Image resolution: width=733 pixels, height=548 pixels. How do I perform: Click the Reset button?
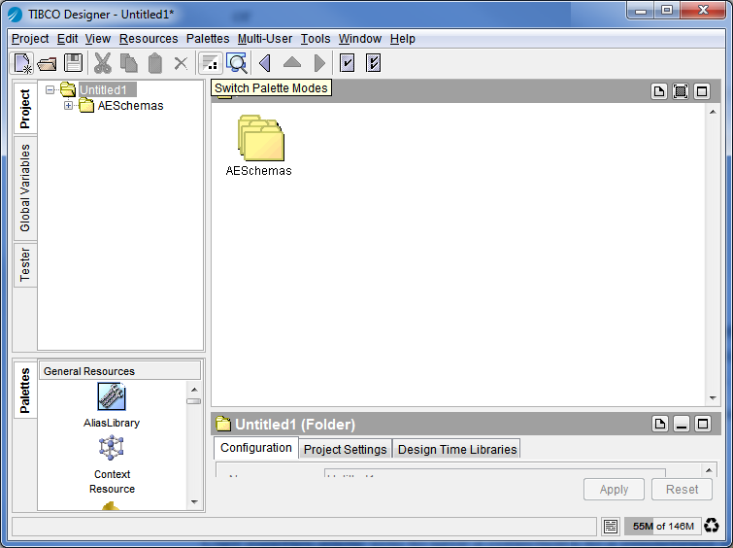pos(683,490)
